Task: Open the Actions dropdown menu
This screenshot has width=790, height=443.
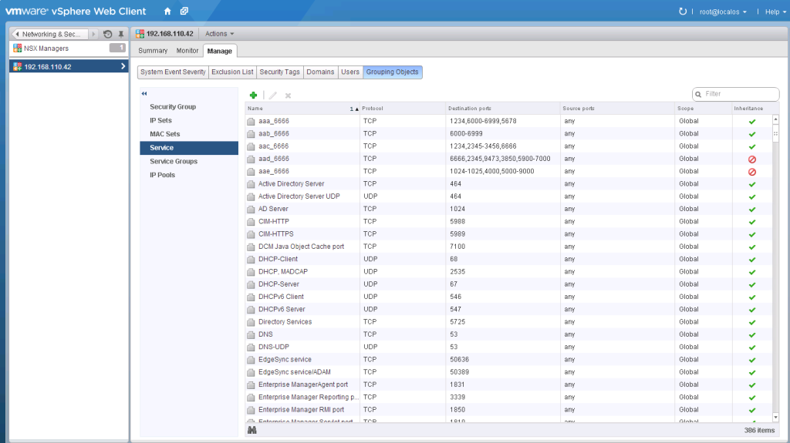Action: coord(220,34)
